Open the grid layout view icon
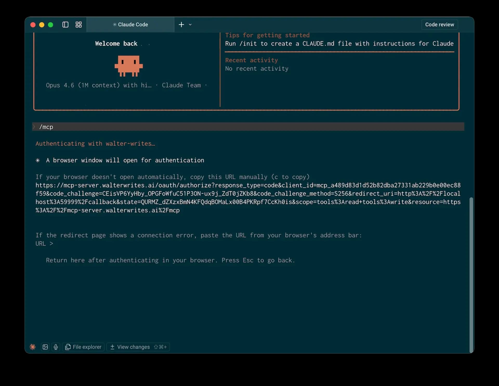 [x=78, y=24]
